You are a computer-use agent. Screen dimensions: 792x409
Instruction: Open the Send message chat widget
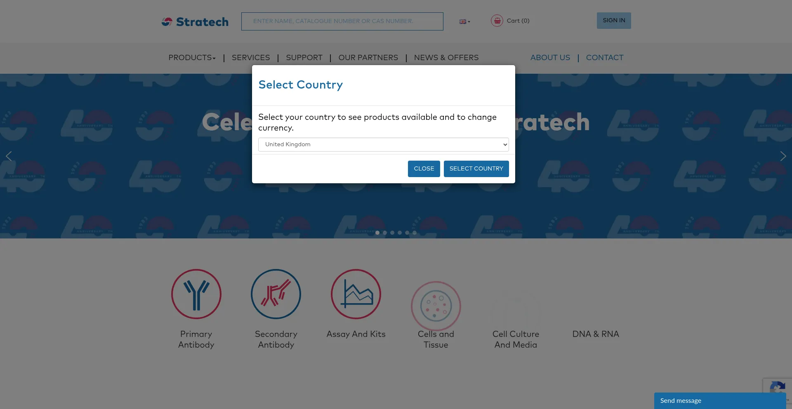pos(720,400)
